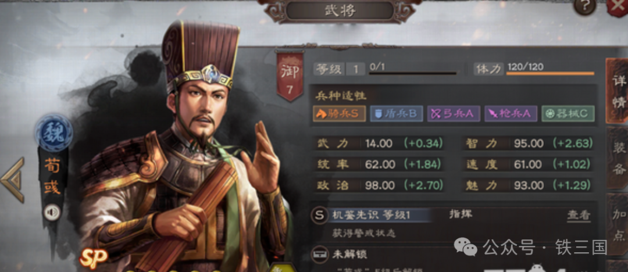Viewport: 628px width, 272px height.
Task: Click the locked skill slot icon
Action: 319,254
